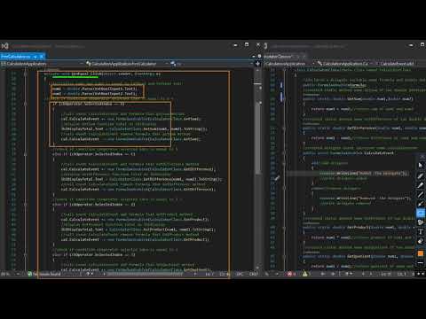Select the cursor tool in annotation toolbar
This screenshot has width=426, height=319.
[x=421, y=166]
